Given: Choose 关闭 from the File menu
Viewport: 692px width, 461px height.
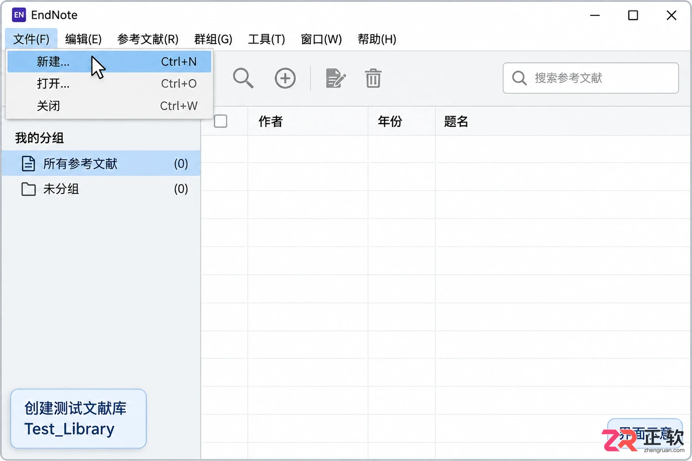Looking at the screenshot, I should [x=110, y=106].
